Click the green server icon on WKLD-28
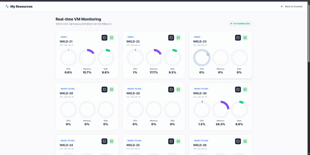Viewport: 310px width, 155px height. click(x=112, y=90)
